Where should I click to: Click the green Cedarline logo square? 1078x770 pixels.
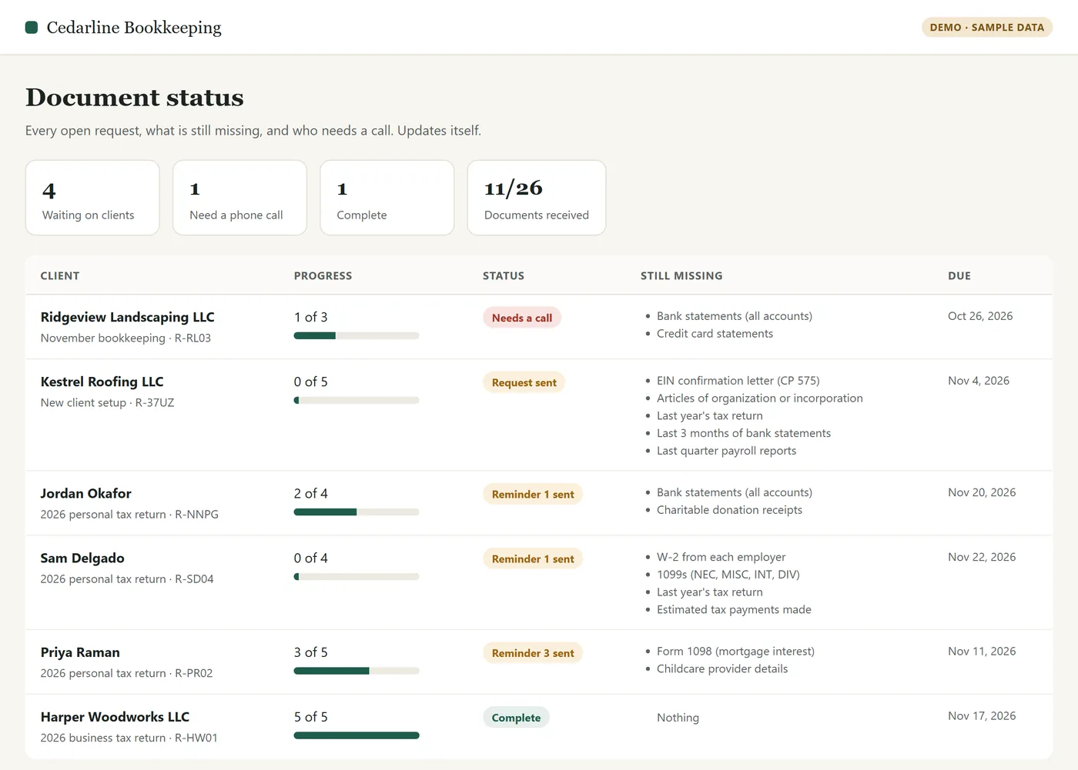point(32,28)
